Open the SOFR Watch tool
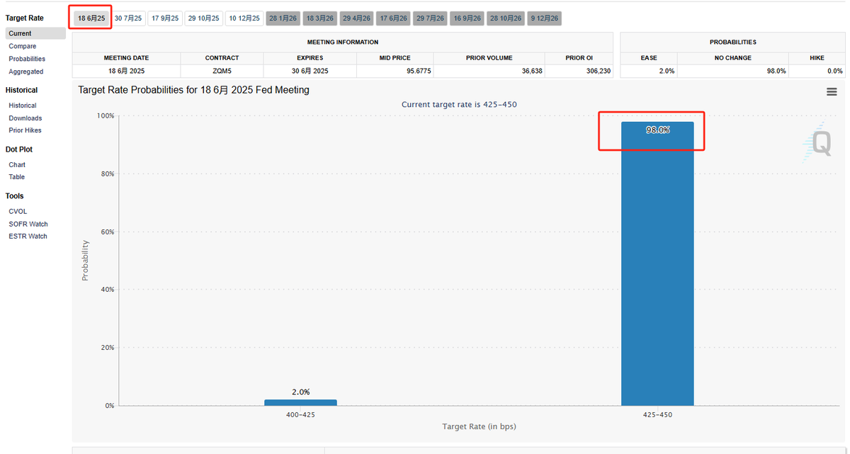Viewport: 850px width, 454px height. (28, 224)
